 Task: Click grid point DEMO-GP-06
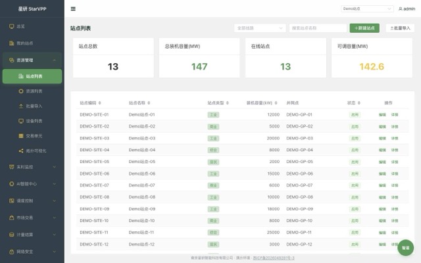(x=299, y=174)
